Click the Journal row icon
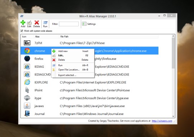This screenshot has width=194, height=137. coord(27,114)
